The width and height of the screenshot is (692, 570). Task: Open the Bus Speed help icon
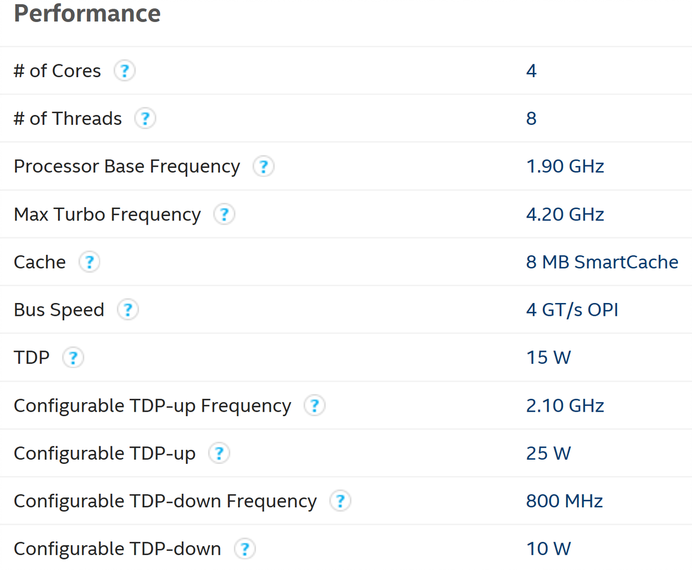point(128,310)
